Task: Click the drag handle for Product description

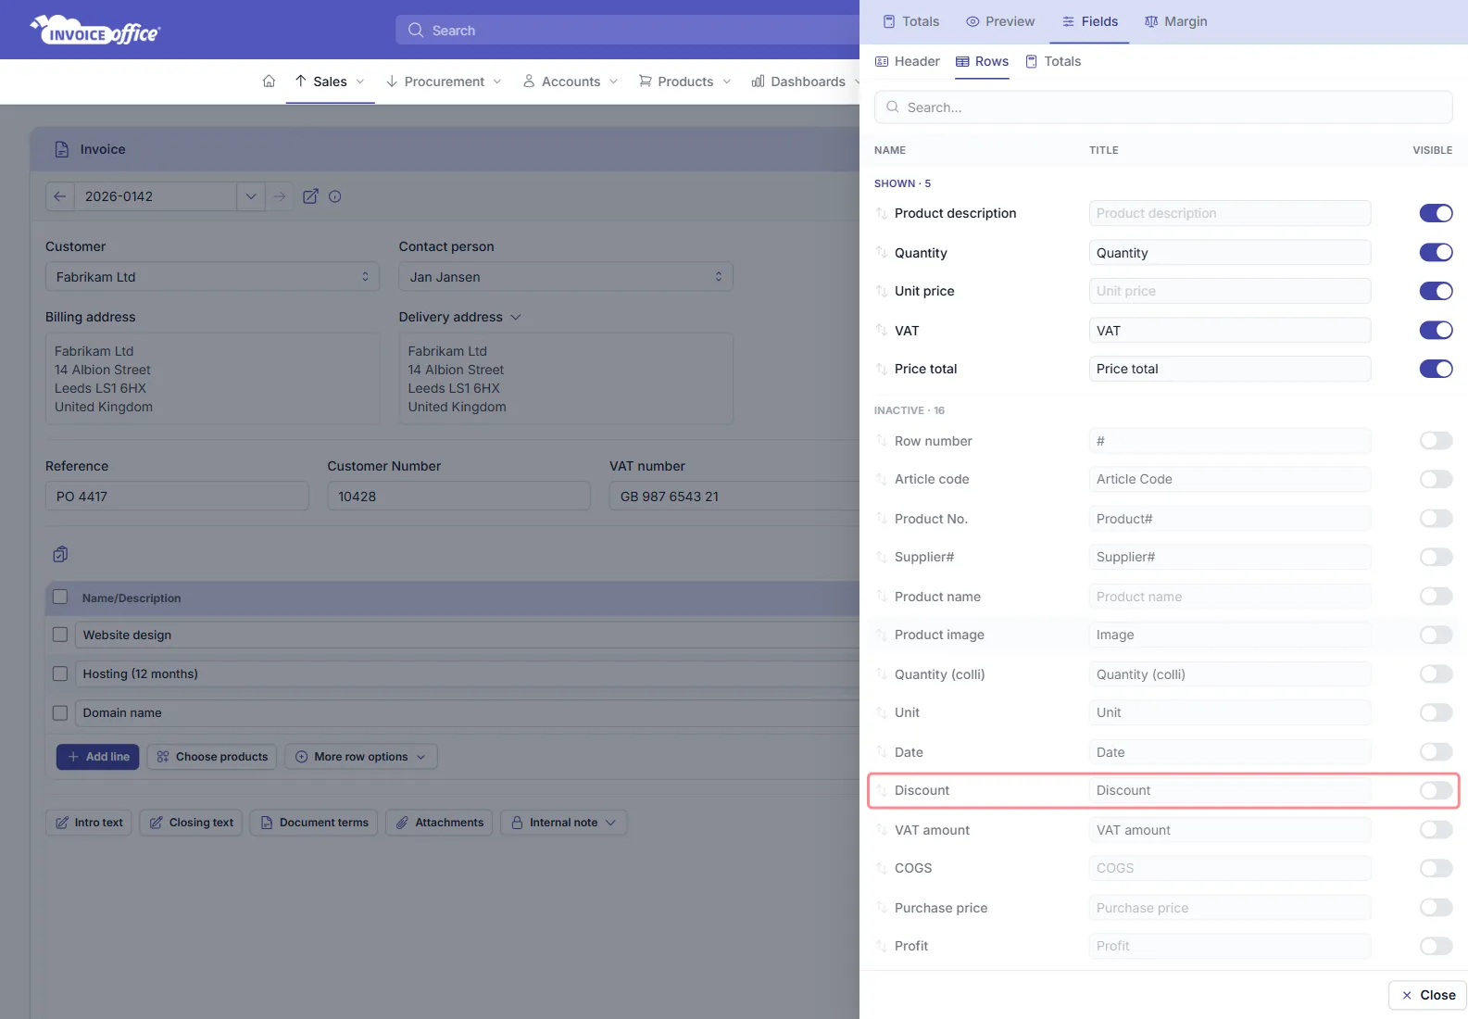Action: [x=881, y=213]
